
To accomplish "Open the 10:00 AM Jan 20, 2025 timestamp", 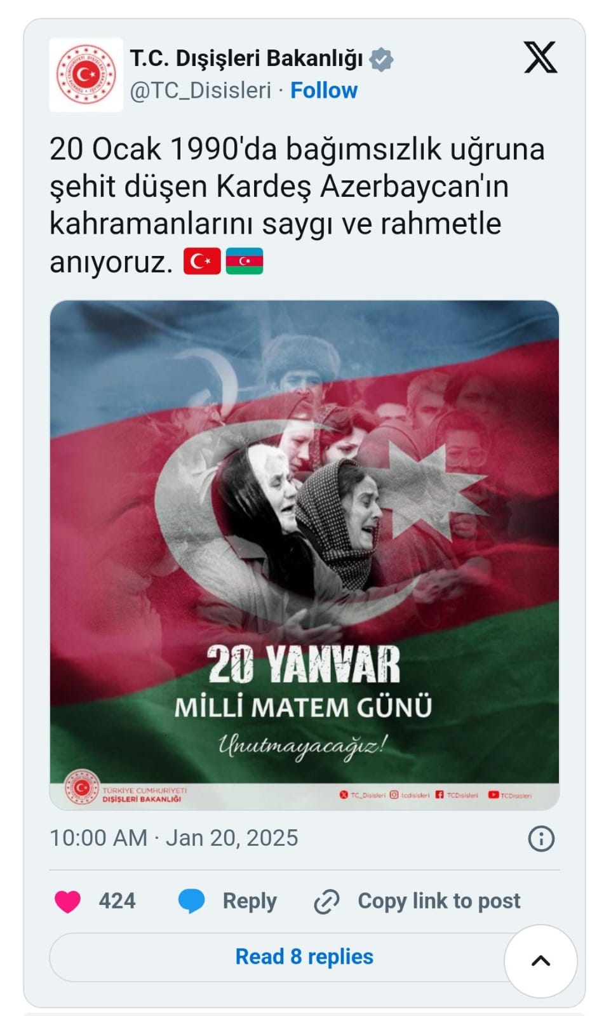I will [x=174, y=838].
